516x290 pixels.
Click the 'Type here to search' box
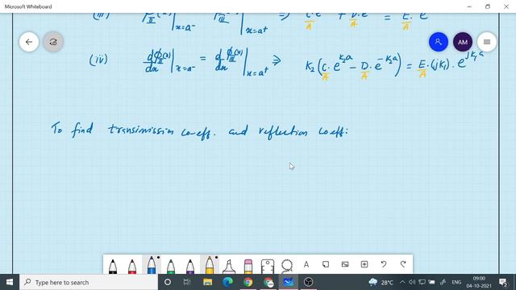89,282
